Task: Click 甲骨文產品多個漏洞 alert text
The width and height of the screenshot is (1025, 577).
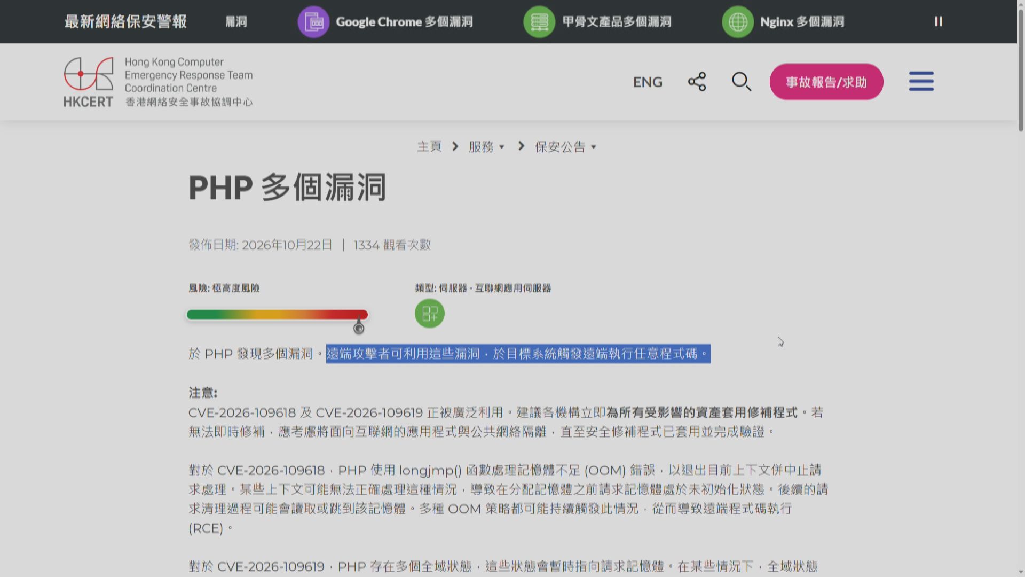Action: (x=617, y=22)
